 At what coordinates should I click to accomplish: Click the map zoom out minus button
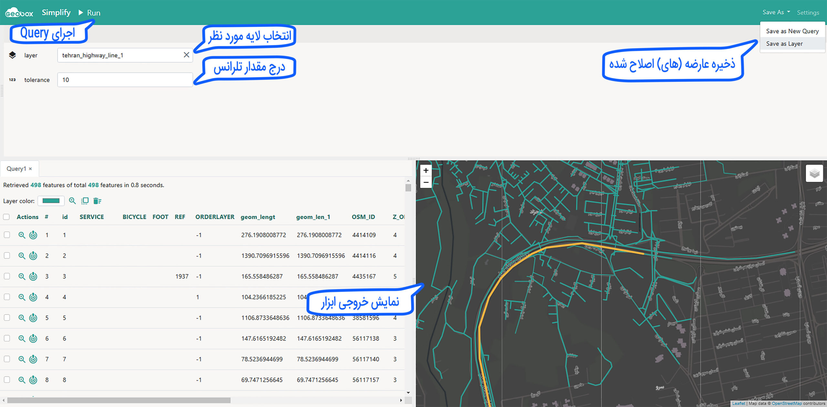click(426, 183)
